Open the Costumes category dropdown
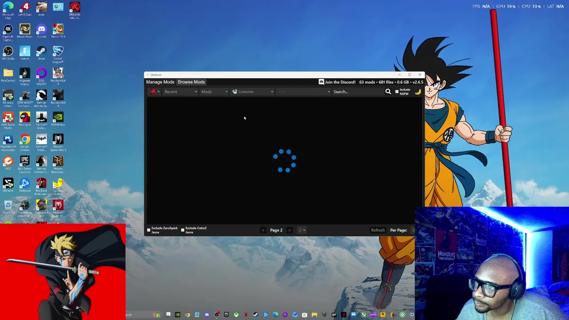569x320 pixels. pos(253,92)
